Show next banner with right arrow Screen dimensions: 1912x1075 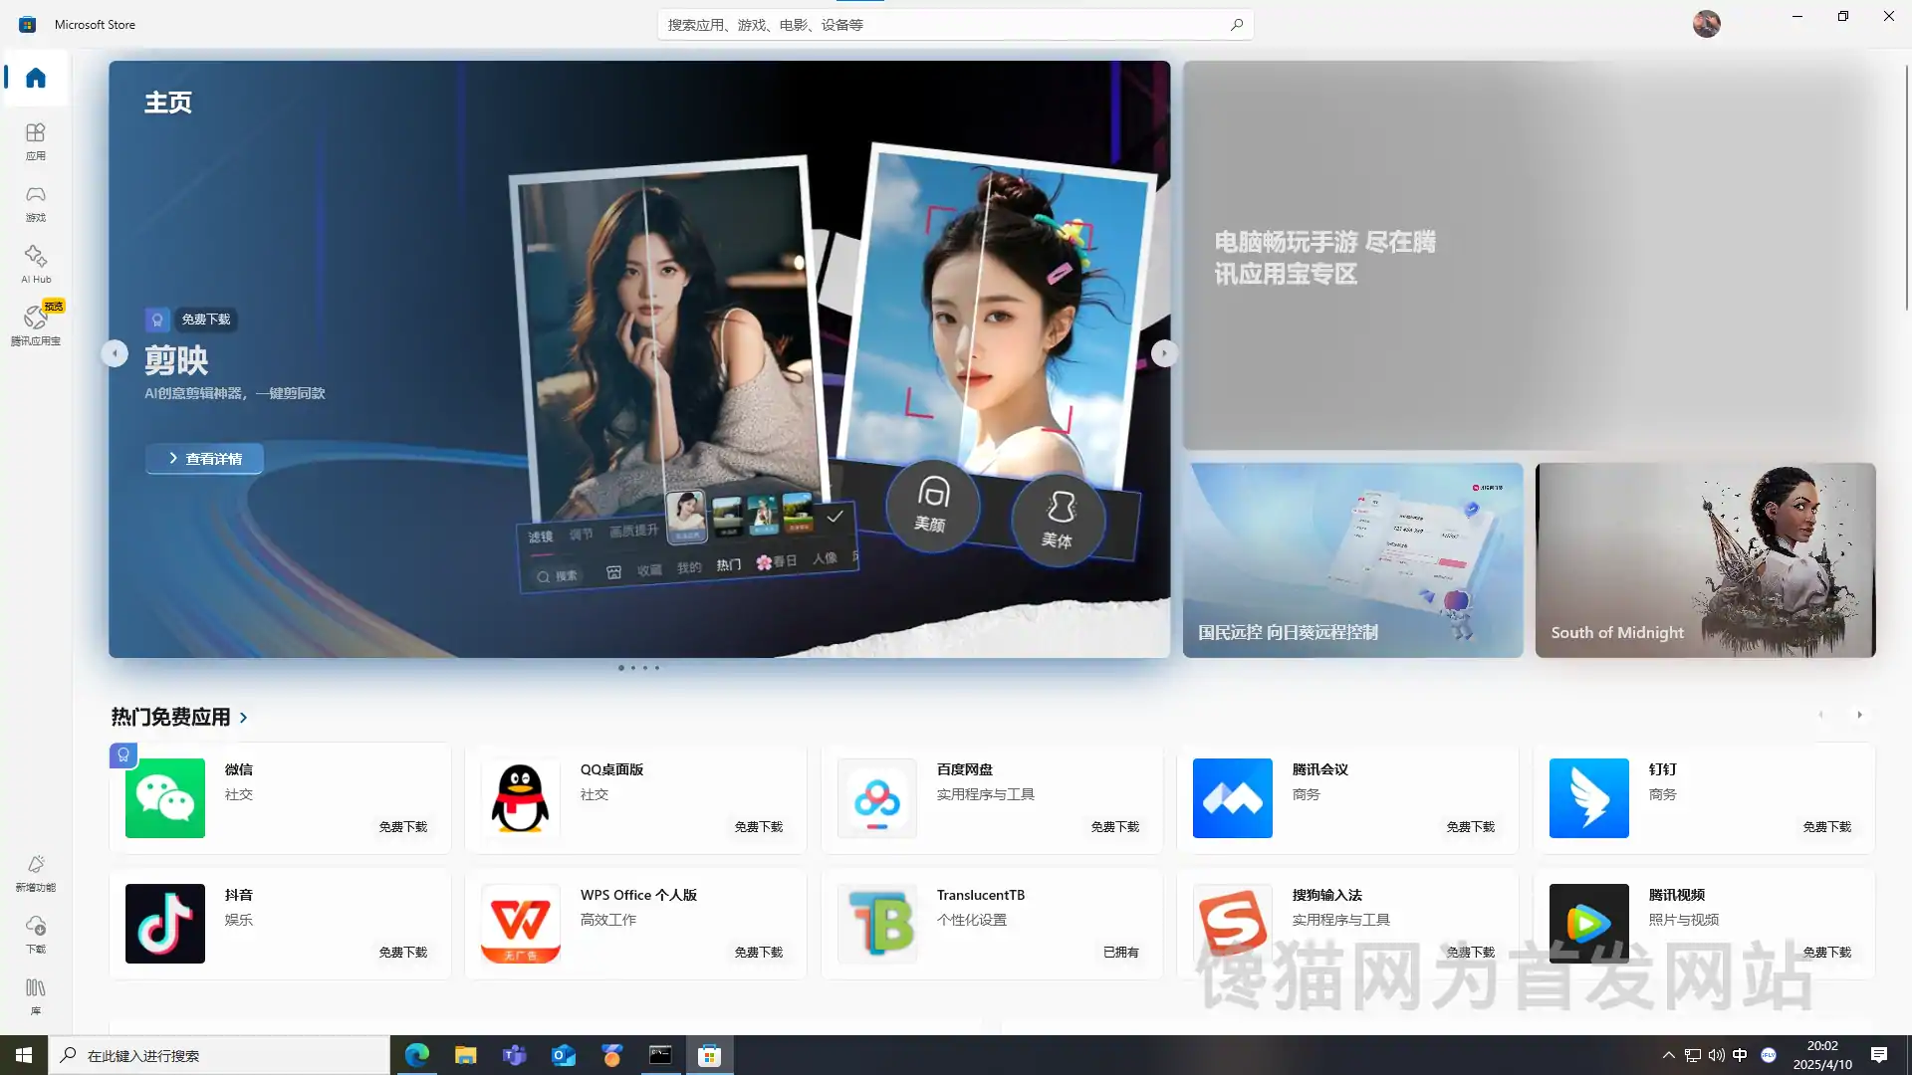tap(1164, 353)
